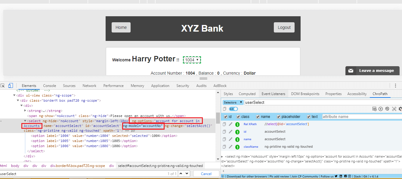Image resolution: width=402 pixels, height=179 pixels.
Task: Open the Application tab
Action: [160, 86]
